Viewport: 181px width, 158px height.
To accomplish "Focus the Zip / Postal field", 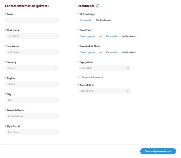I will 32,132.
